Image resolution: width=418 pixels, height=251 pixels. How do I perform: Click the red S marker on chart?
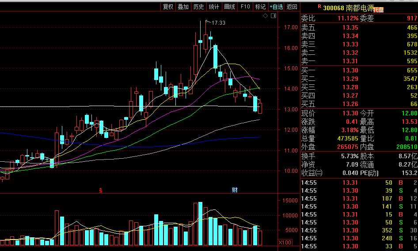(100, 190)
